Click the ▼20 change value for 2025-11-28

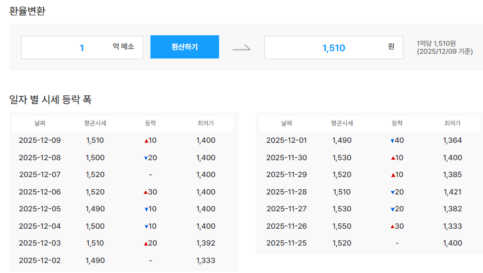[397, 192]
